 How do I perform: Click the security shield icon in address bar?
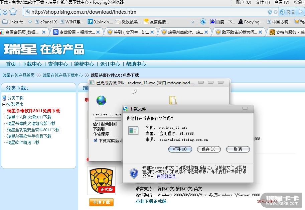(270, 12)
